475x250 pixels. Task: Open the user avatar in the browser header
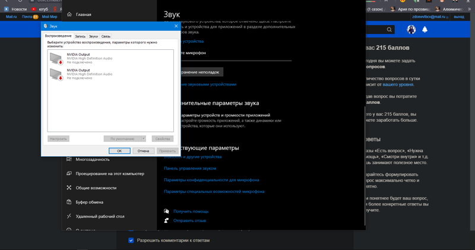[x=411, y=29]
